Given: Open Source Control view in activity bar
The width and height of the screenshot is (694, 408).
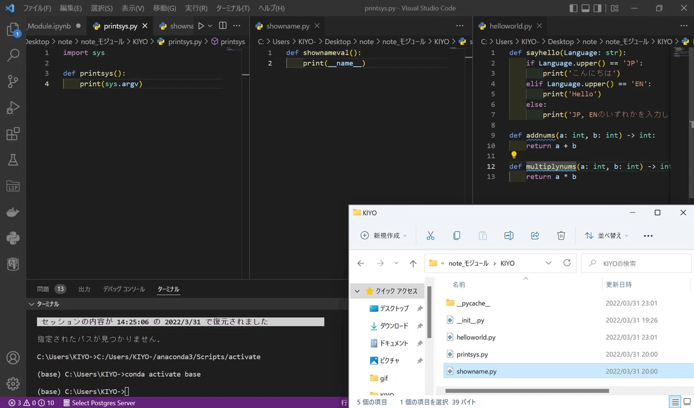Looking at the screenshot, I should pyautogui.click(x=13, y=81).
